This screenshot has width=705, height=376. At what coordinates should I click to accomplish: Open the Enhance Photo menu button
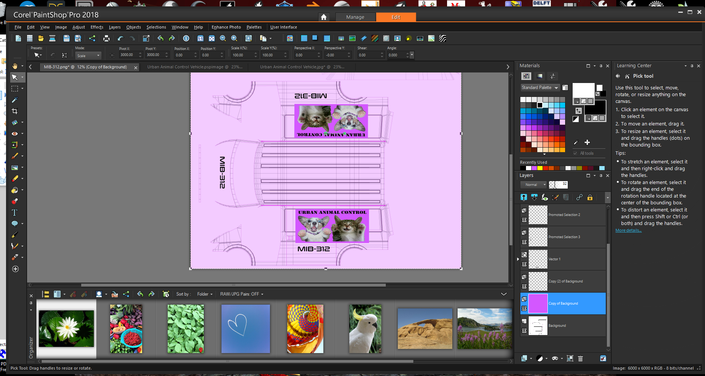pos(226,27)
